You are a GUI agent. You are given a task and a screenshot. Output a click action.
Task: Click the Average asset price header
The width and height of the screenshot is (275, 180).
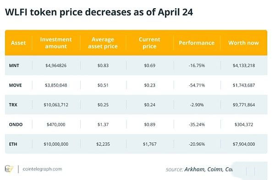103,43
